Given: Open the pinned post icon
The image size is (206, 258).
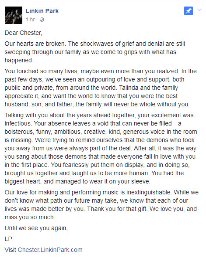Looking at the screenshot, I should (189, 11).
